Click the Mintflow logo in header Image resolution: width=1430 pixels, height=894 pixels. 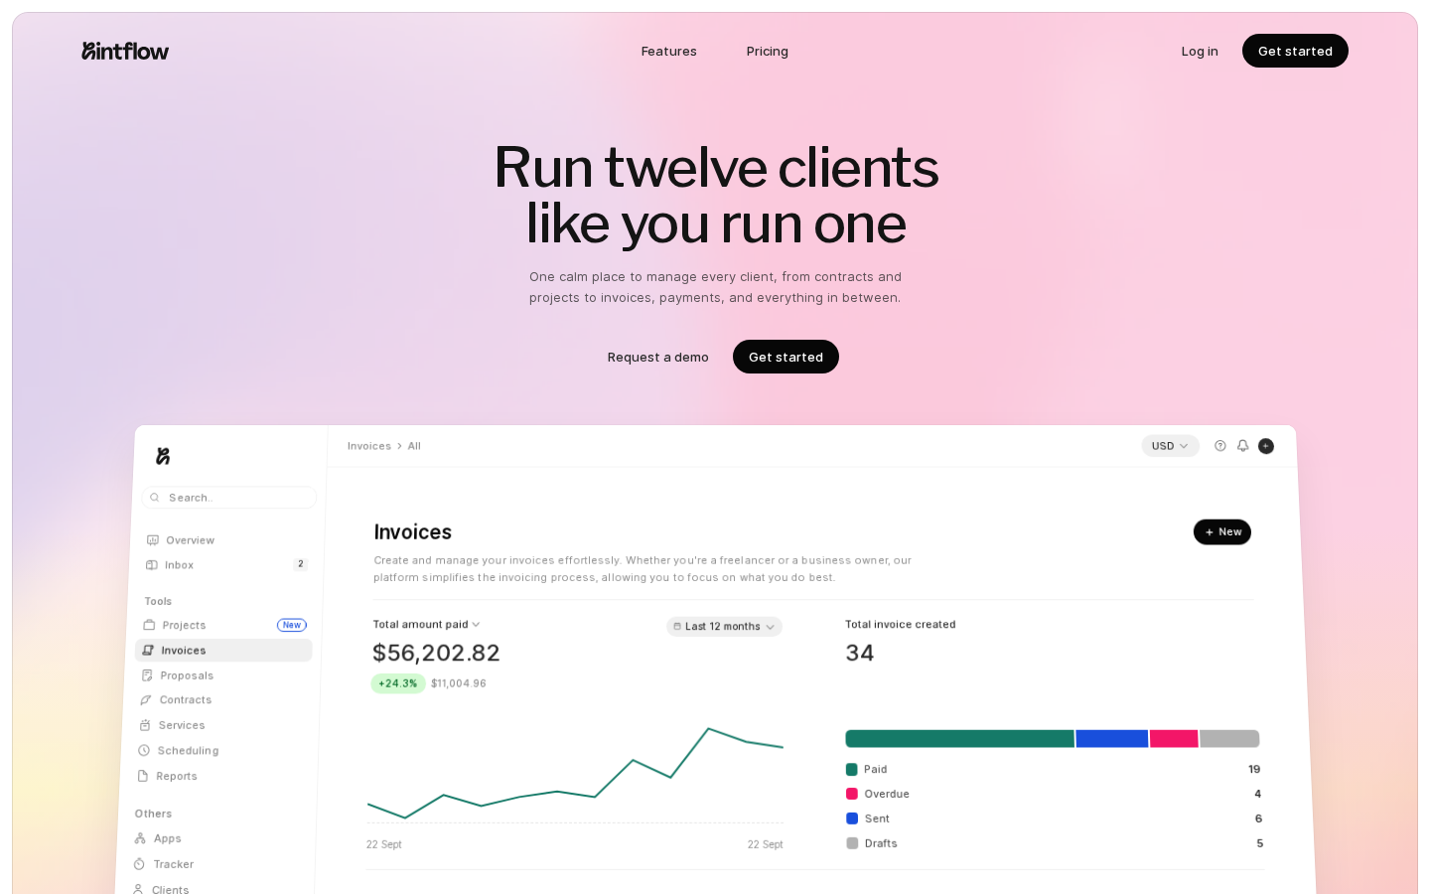(125, 51)
